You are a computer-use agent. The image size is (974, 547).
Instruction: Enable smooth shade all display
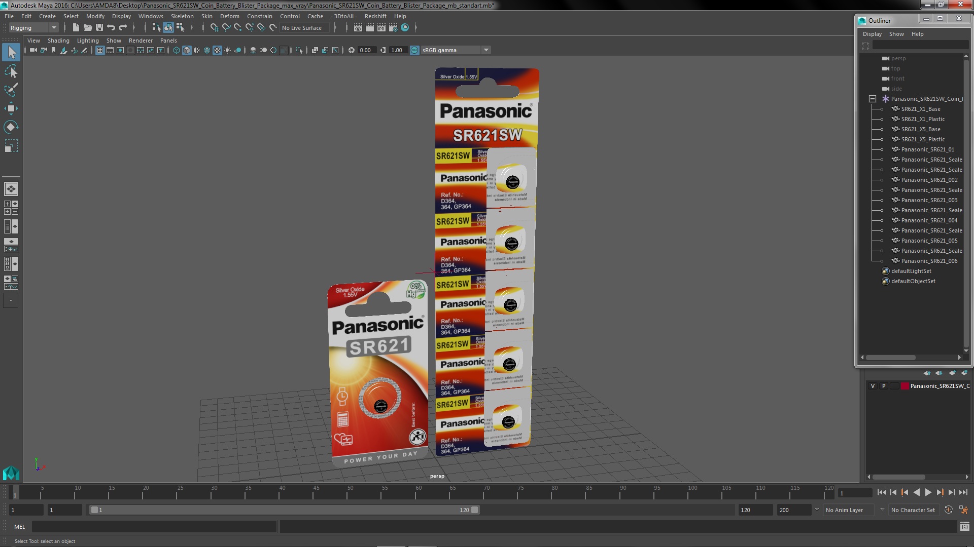click(x=187, y=50)
